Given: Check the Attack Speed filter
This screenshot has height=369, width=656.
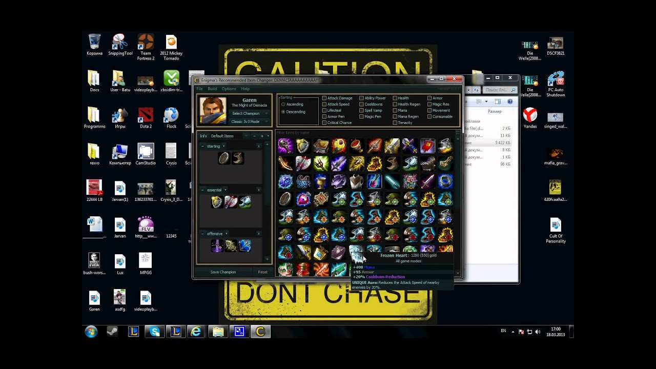Looking at the screenshot, I should click(x=324, y=104).
